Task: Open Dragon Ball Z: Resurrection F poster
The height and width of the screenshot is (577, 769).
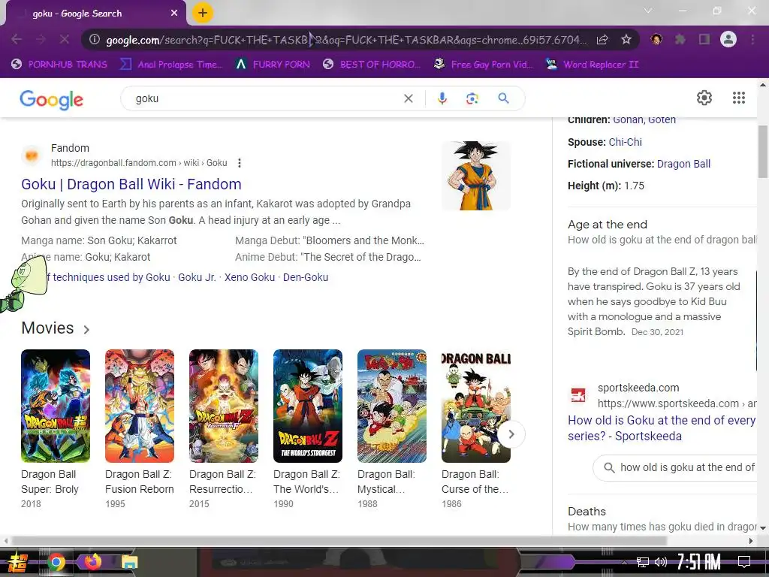Action: point(224,406)
